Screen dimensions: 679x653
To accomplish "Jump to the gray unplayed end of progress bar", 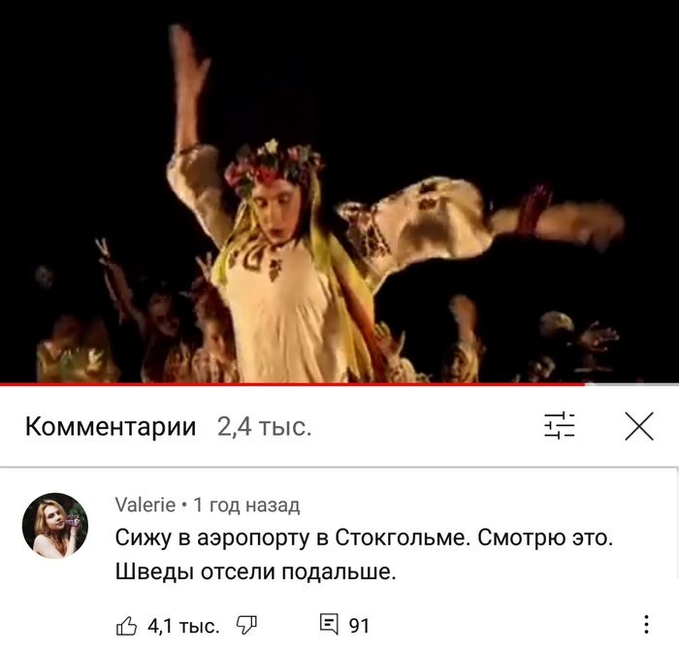I will coord(631,383).
